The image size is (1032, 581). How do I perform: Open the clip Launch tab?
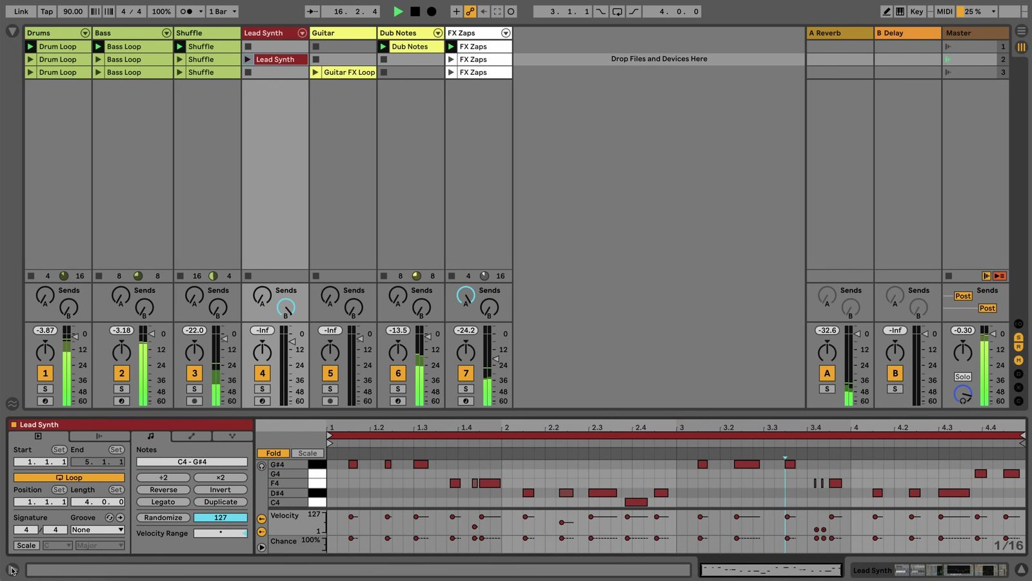99,436
